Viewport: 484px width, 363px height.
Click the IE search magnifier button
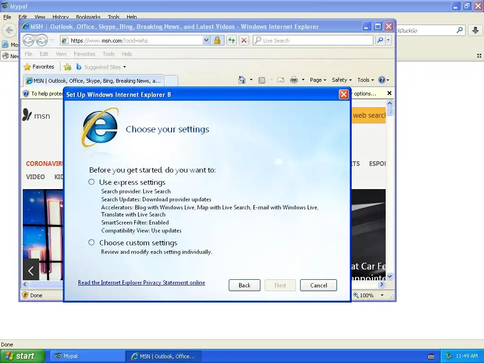(x=380, y=41)
